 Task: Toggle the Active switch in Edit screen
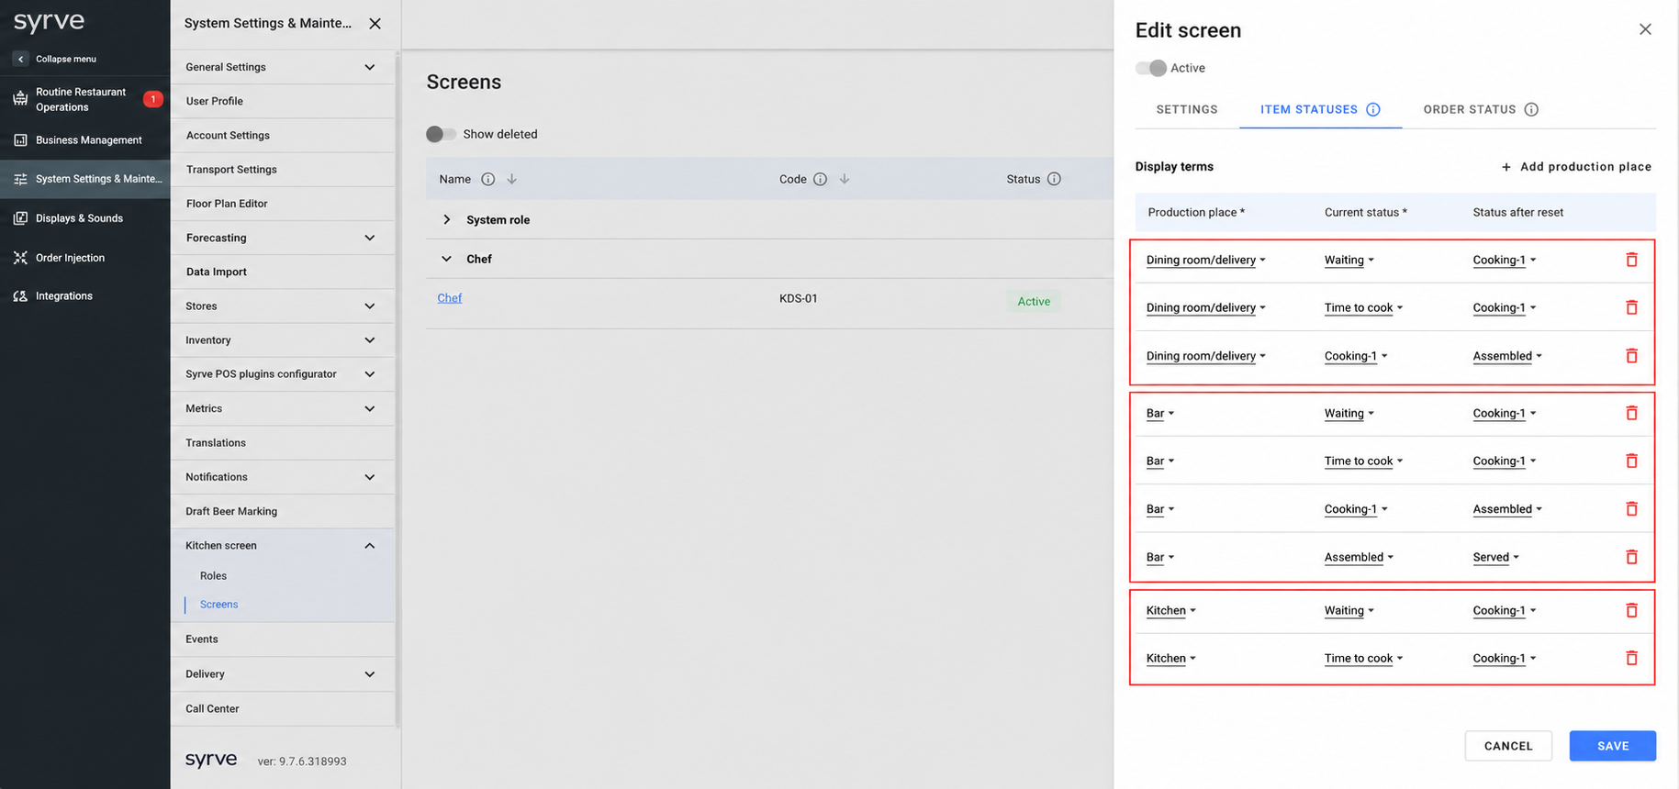tap(1151, 68)
